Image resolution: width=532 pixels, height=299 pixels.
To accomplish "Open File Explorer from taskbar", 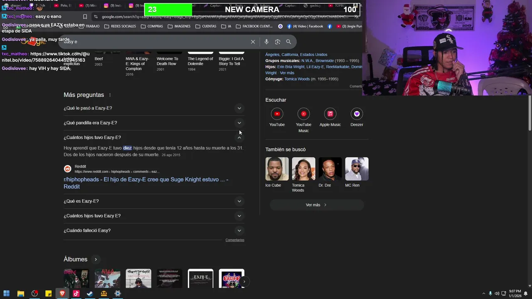I will tap(20, 294).
